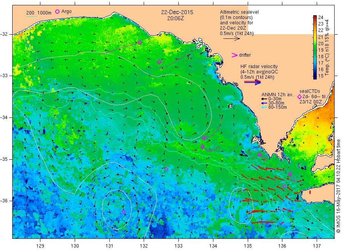Click the seal CTD diamond near 132.4E, 32.7S

[x=159, y=62]
